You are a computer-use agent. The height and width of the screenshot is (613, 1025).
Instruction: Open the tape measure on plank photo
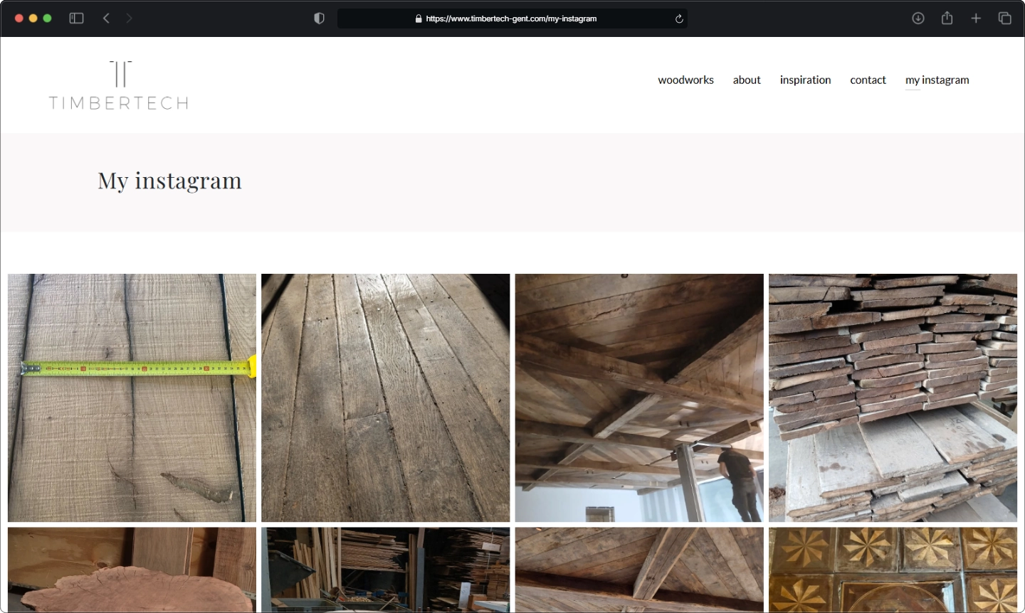click(132, 398)
